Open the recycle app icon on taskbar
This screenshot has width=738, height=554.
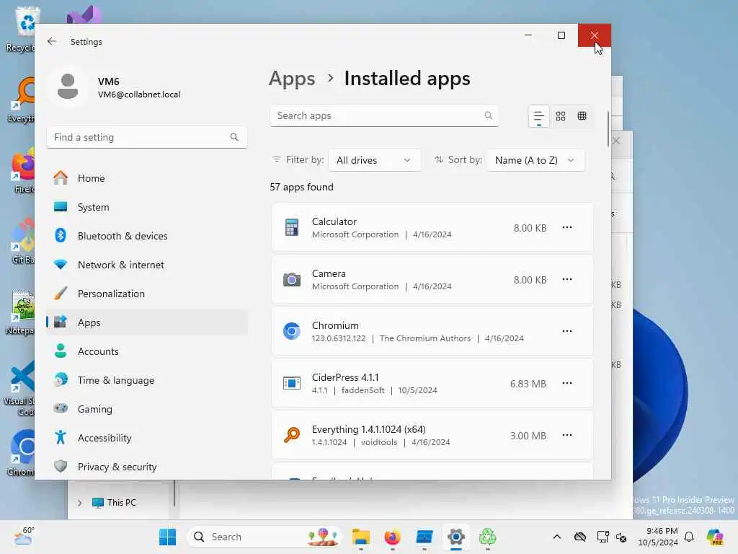pos(488,537)
